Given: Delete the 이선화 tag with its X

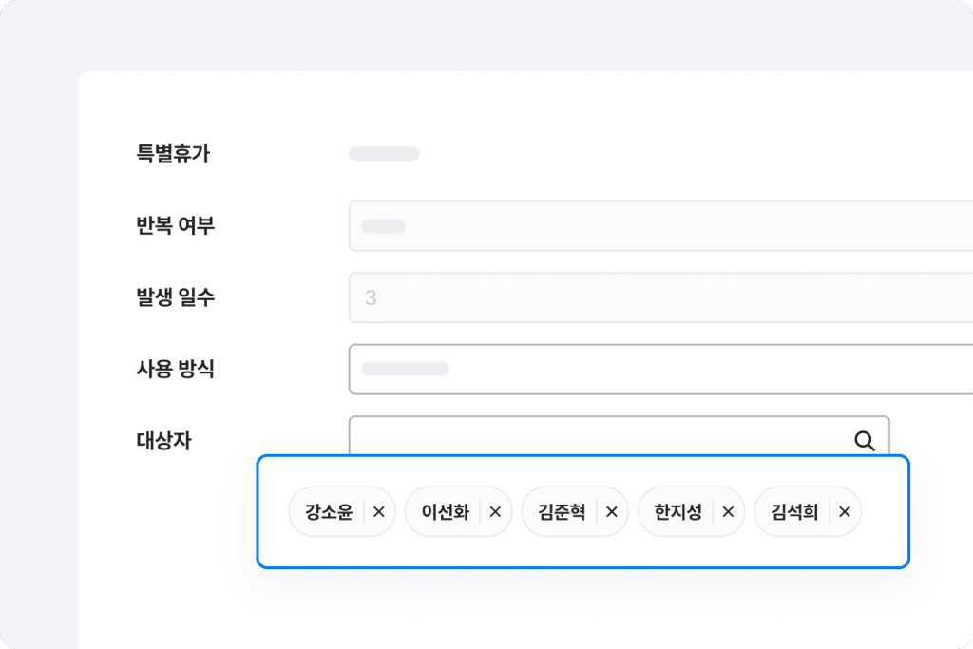Looking at the screenshot, I should [495, 512].
